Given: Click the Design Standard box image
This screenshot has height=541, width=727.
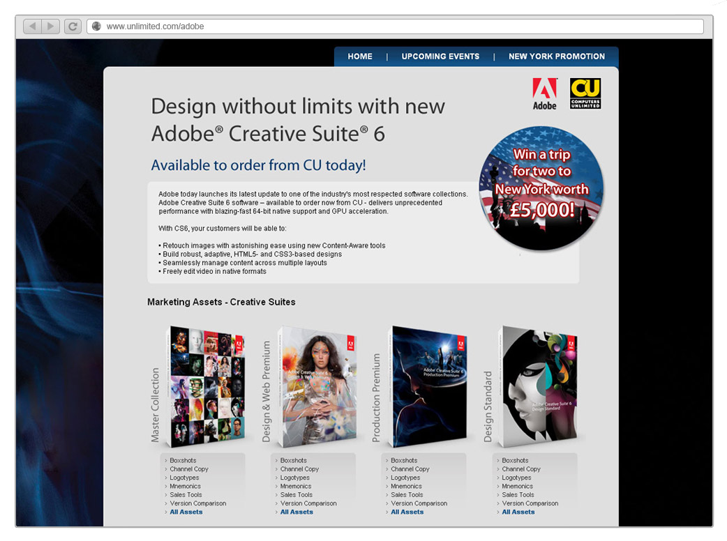Looking at the screenshot, I should [x=538, y=387].
